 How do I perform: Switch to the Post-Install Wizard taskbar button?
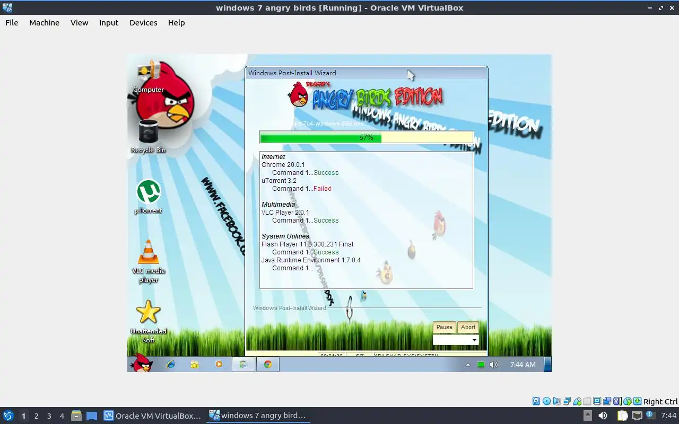243,364
